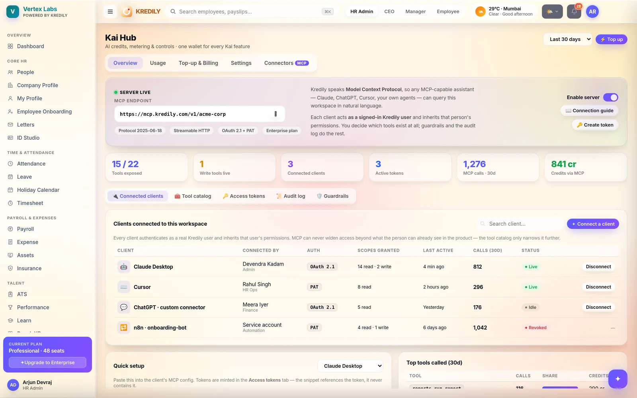Disconnect the Cursor client

pos(598,287)
